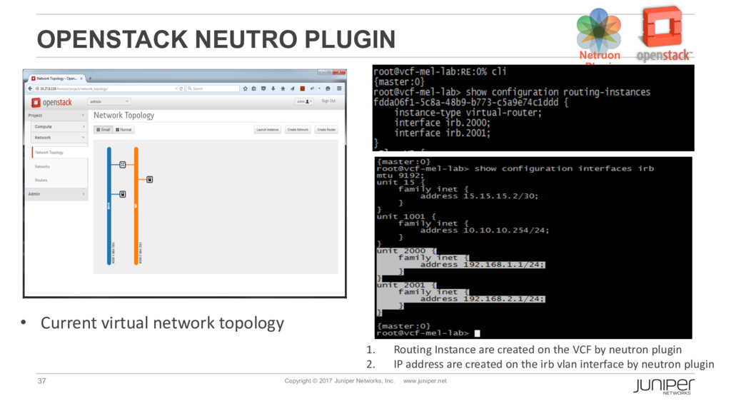Click highlighted address 192.168.1.1/24

(482, 265)
